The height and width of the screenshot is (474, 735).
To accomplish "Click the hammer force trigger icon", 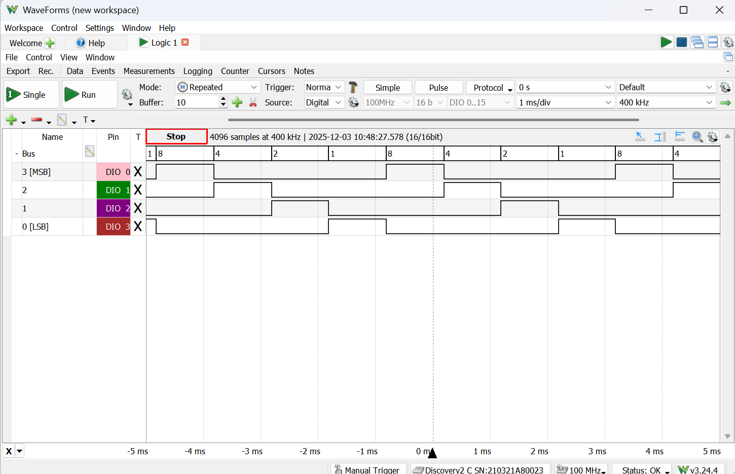I will (353, 88).
